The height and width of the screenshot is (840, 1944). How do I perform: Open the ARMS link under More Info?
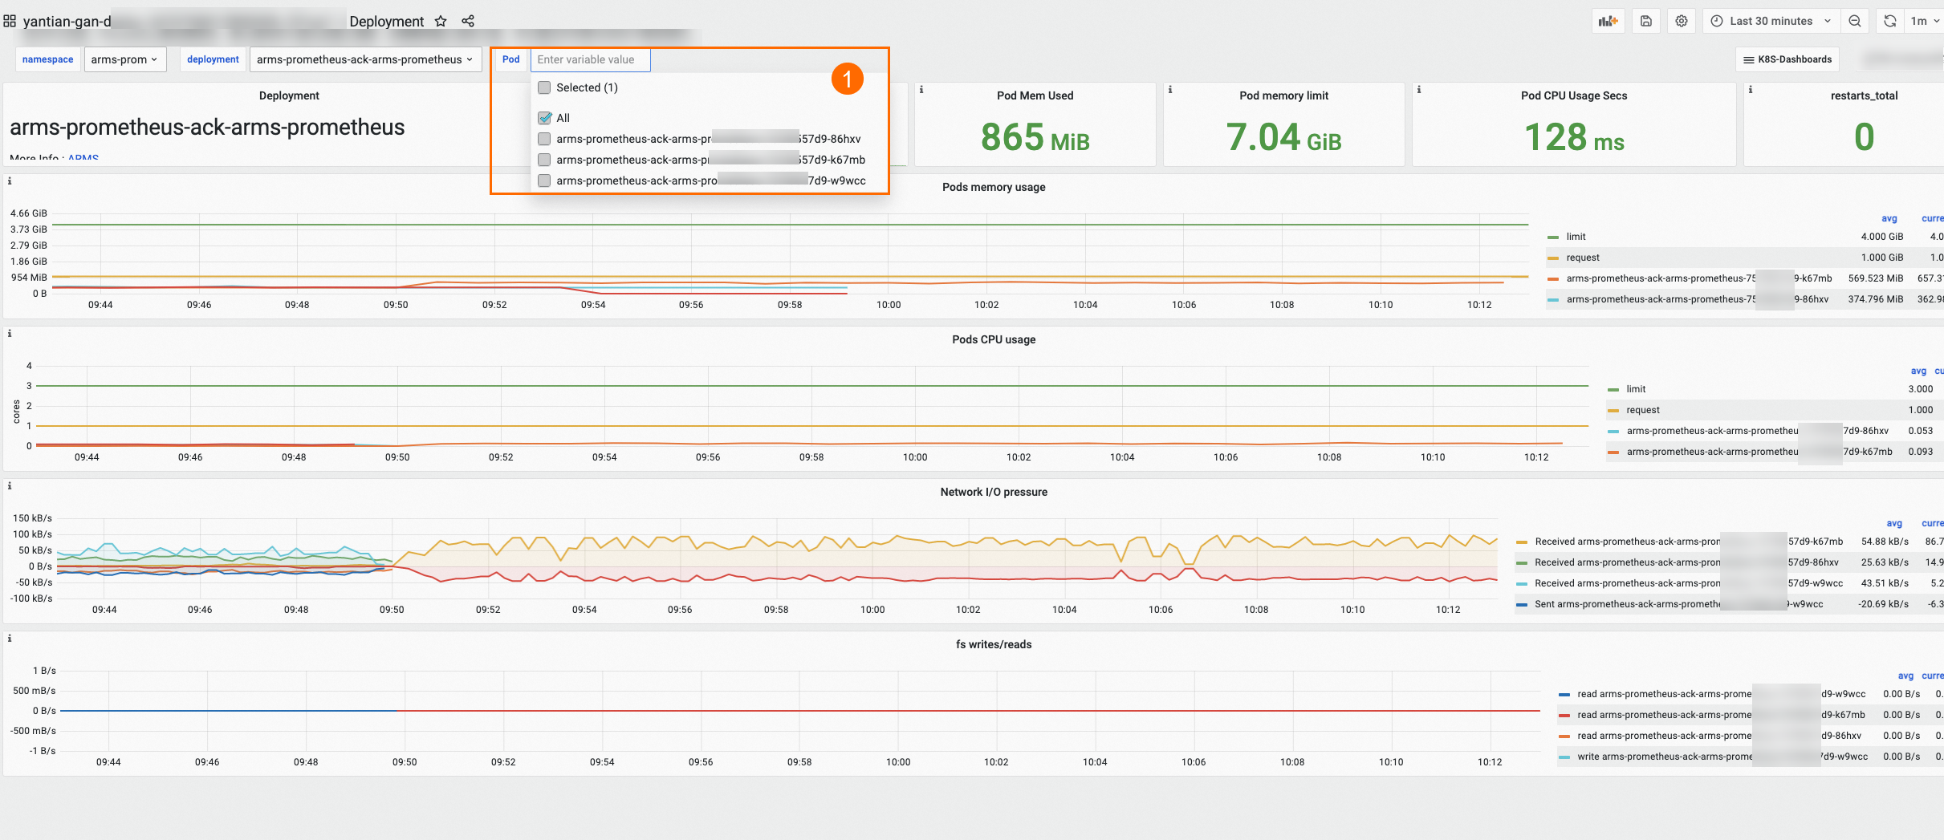pyautogui.click(x=83, y=159)
